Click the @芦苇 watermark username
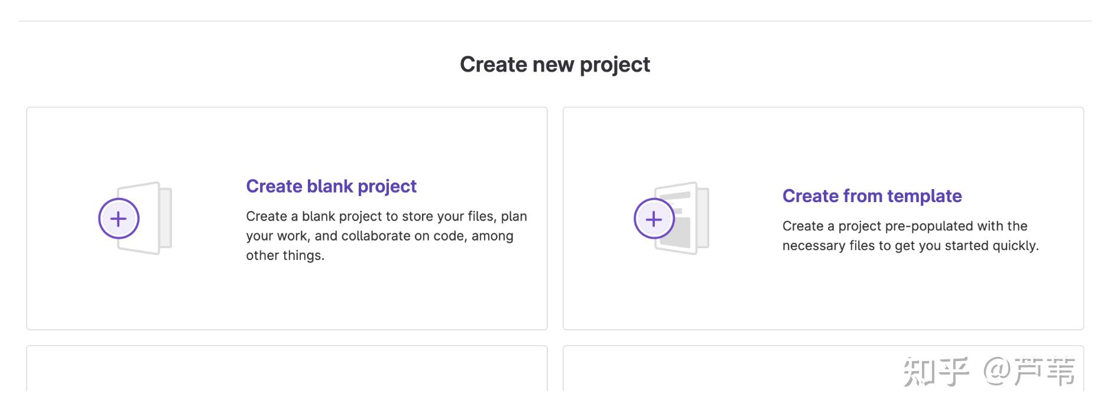1104x416 pixels. [x=1029, y=372]
